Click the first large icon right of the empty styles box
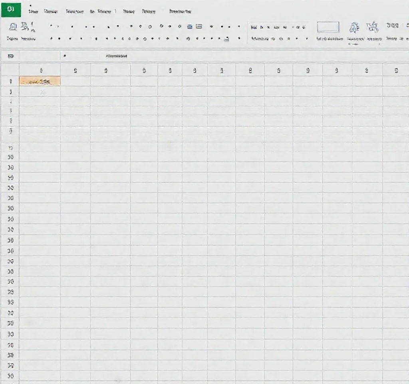This screenshot has width=409, height=384. pyautogui.click(x=354, y=27)
